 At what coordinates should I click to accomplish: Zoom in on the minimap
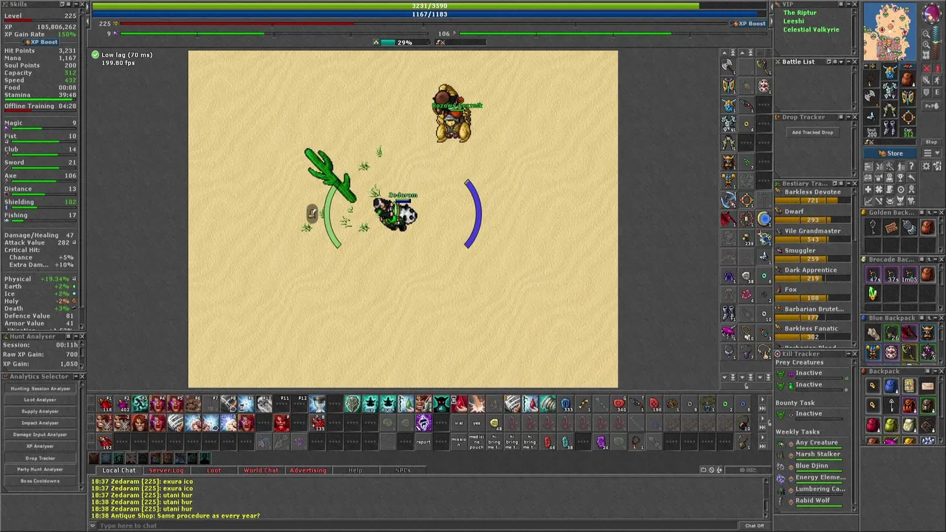pyautogui.click(x=927, y=45)
